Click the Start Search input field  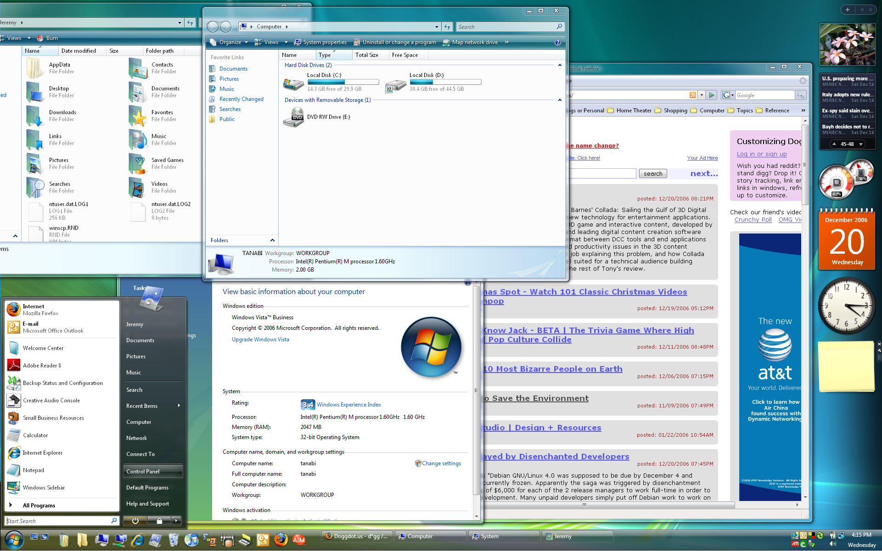pos(58,521)
